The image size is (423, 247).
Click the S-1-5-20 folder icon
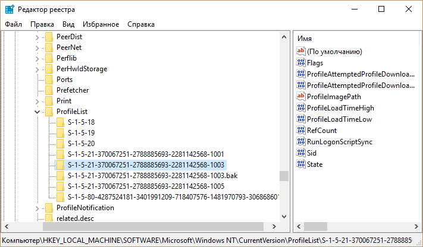[x=61, y=144]
